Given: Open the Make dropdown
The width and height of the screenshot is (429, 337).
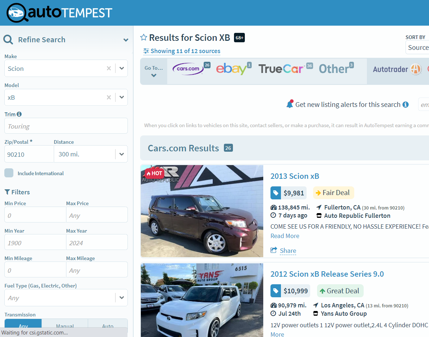Looking at the screenshot, I should (x=122, y=68).
